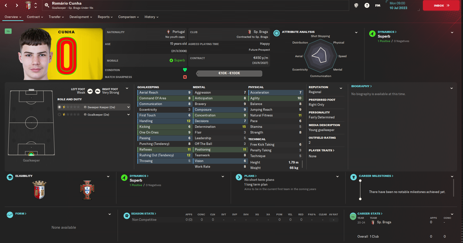Click the left foot boot icon
This screenshot has height=243, width=463.
90,91
